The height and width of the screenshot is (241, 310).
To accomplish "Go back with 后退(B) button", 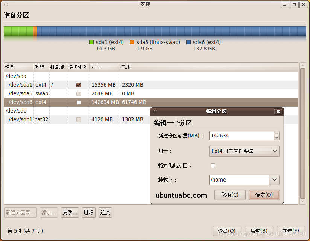I will pyautogui.click(x=259, y=231).
